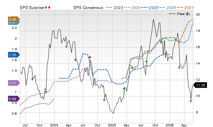Select the green surprise arrow of November 2025
Viewport: 213px width, 127px height.
click(x=161, y=42)
